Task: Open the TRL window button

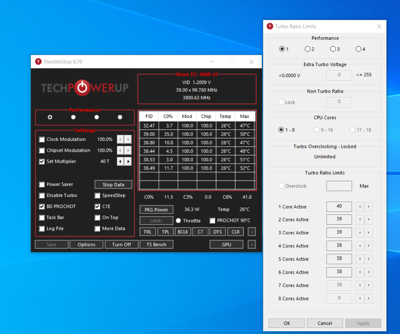Action: [147, 232]
